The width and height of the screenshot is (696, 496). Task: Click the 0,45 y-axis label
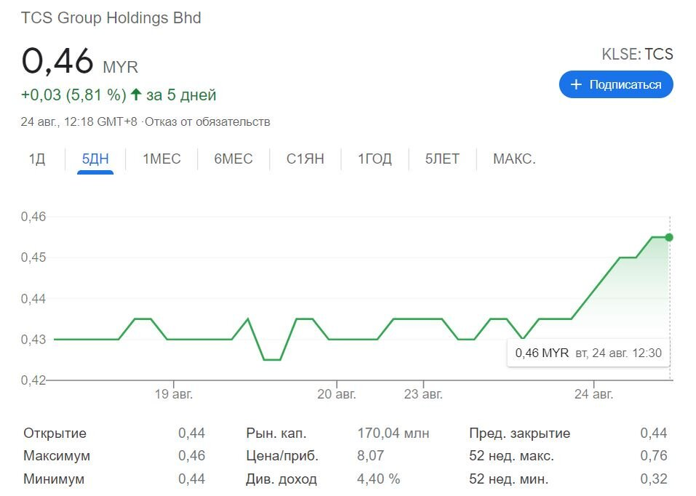33,257
